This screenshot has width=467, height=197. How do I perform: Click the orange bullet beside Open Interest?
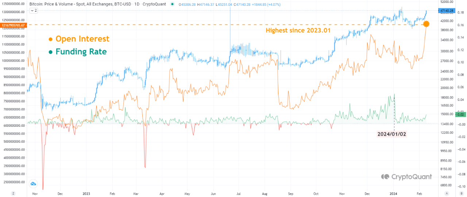pos(50,39)
